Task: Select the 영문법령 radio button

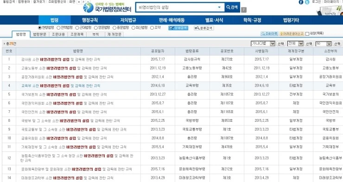Action: click(x=96, y=28)
